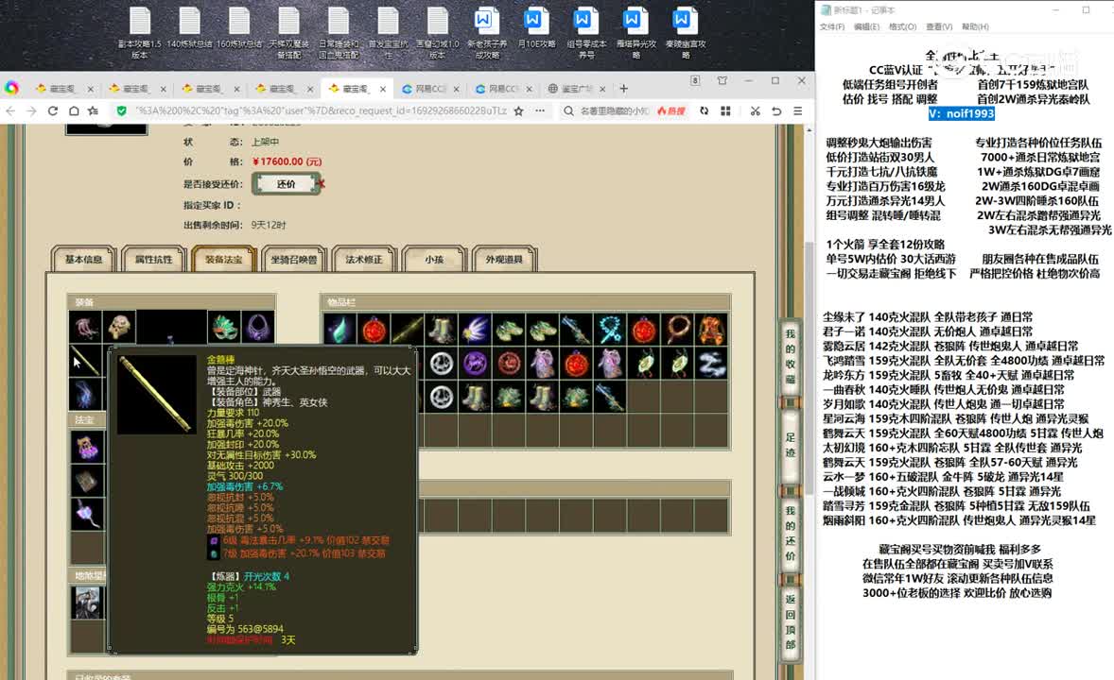Open the browser hamburger main menu
The height and width of the screenshot is (680, 1114).
798,110
